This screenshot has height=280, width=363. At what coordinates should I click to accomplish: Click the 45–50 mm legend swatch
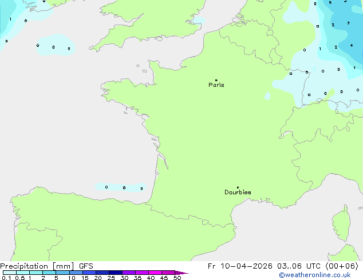[168, 273]
